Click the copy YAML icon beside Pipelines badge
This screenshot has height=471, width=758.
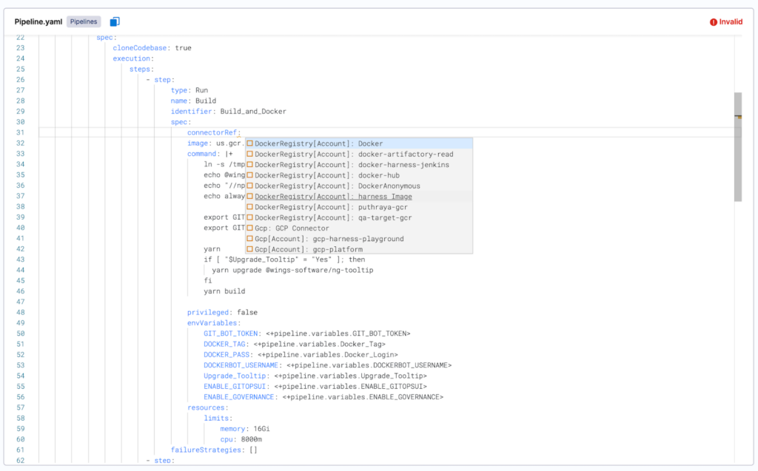coord(115,21)
